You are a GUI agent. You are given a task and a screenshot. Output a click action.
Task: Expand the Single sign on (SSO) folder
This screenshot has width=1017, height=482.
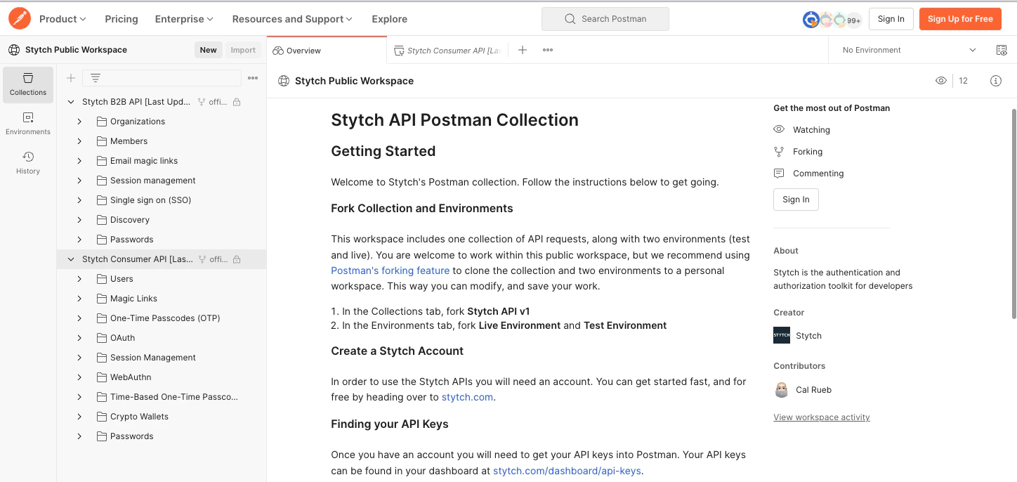[x=79, y=200]
